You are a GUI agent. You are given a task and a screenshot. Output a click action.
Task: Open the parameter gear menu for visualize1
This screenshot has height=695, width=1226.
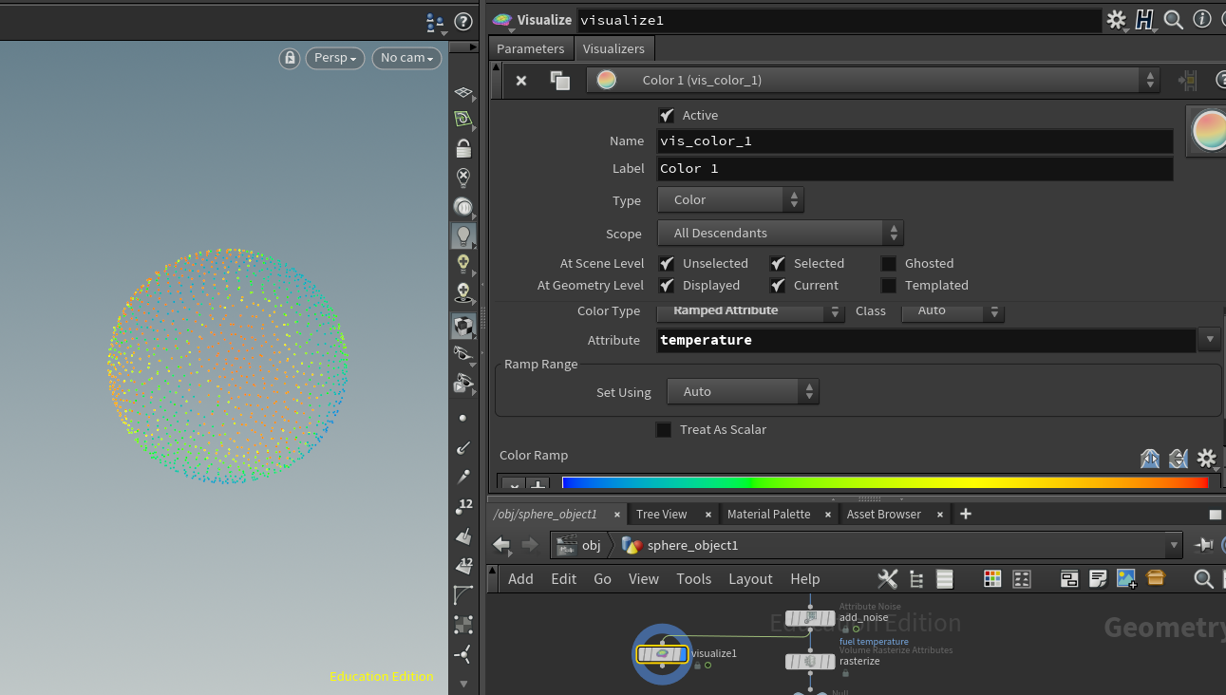tap(1117, 20)
